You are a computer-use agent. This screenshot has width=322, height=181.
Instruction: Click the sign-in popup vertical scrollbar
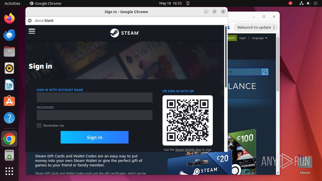(x=226, y=57)
